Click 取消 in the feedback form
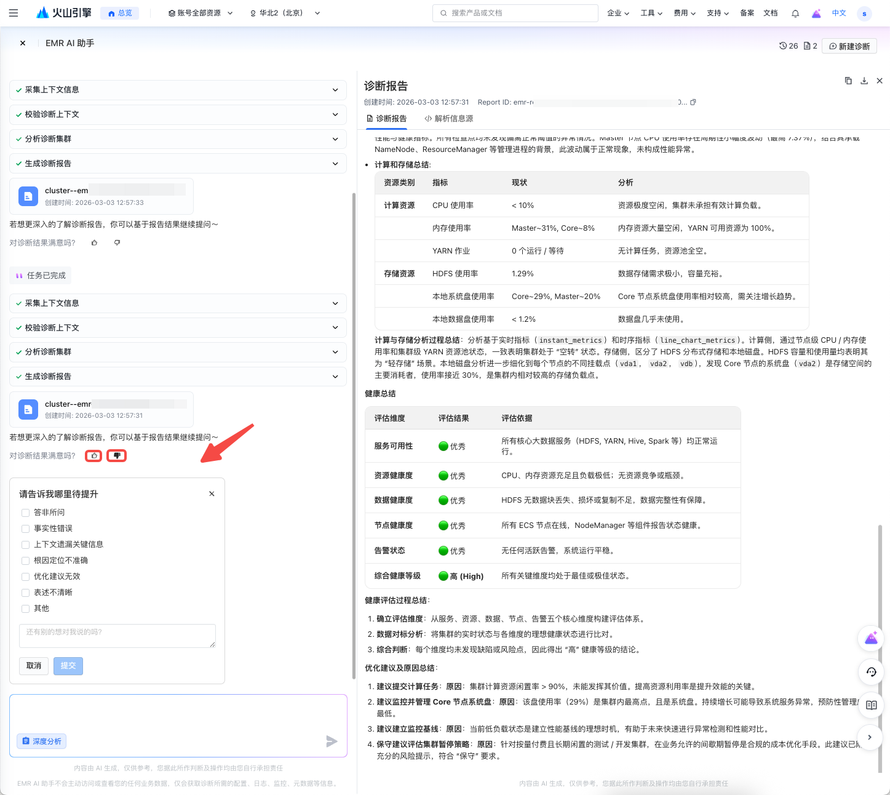The height and width of the screenshot is (795, 890). coord(34,666)
